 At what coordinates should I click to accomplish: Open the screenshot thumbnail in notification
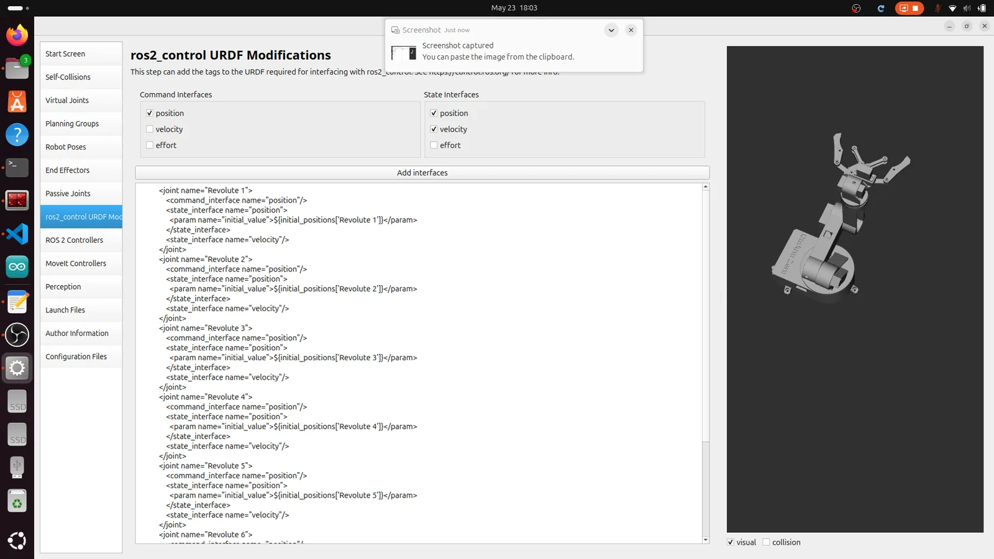point(404,53)
